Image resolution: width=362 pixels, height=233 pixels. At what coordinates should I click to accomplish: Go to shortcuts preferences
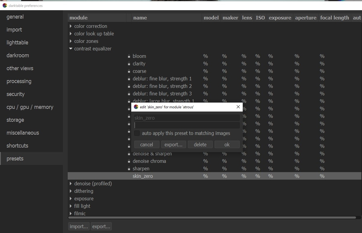click(31, 145)
